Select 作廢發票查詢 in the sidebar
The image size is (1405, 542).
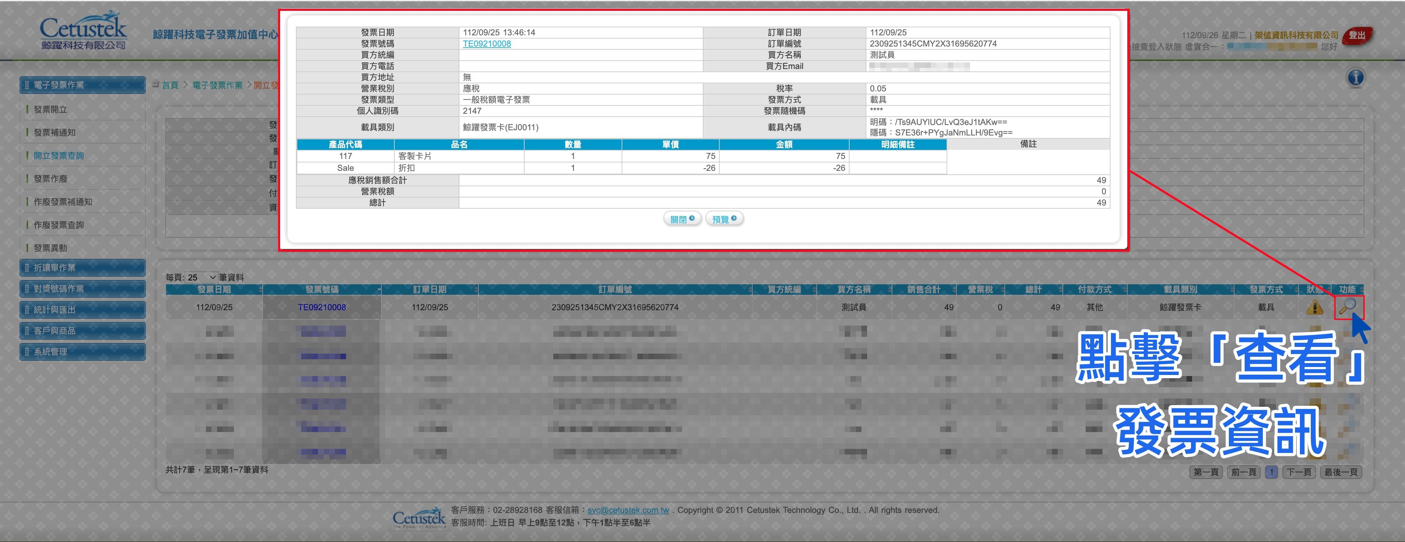(59, 225)
